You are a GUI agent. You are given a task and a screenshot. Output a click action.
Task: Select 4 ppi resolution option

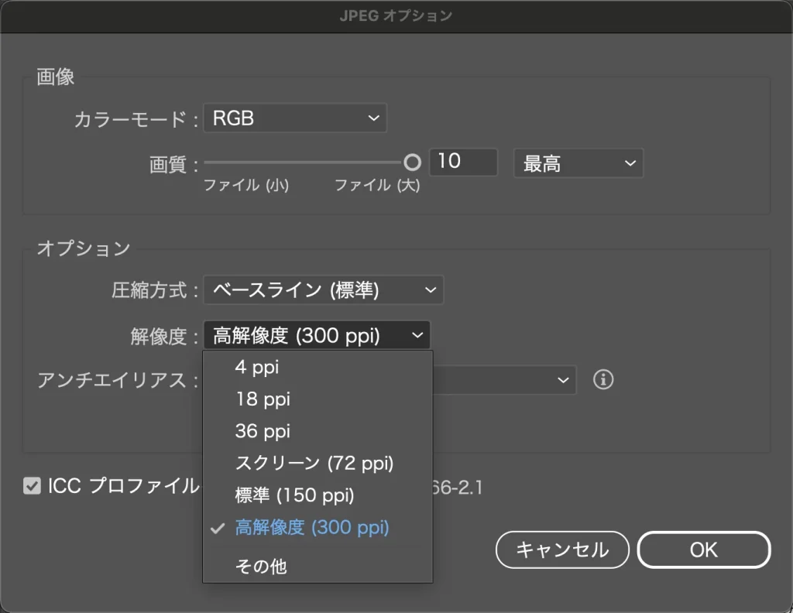click(318, 368)
